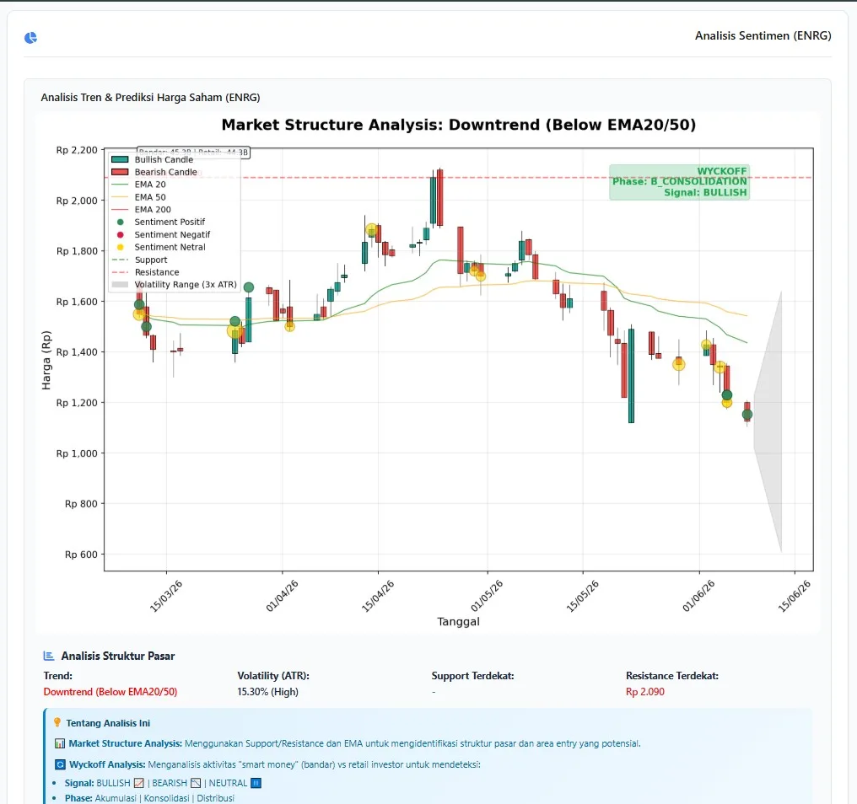Screen dimensions: 857x804
Task: Click the 'Market Structure Analysis: Downtrend' chart title
Action: [459, 125]
